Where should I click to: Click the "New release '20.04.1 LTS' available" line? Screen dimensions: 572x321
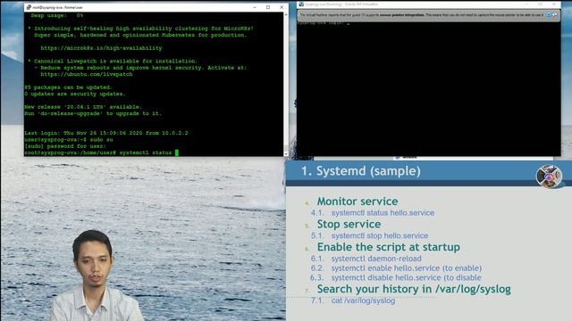83,107
